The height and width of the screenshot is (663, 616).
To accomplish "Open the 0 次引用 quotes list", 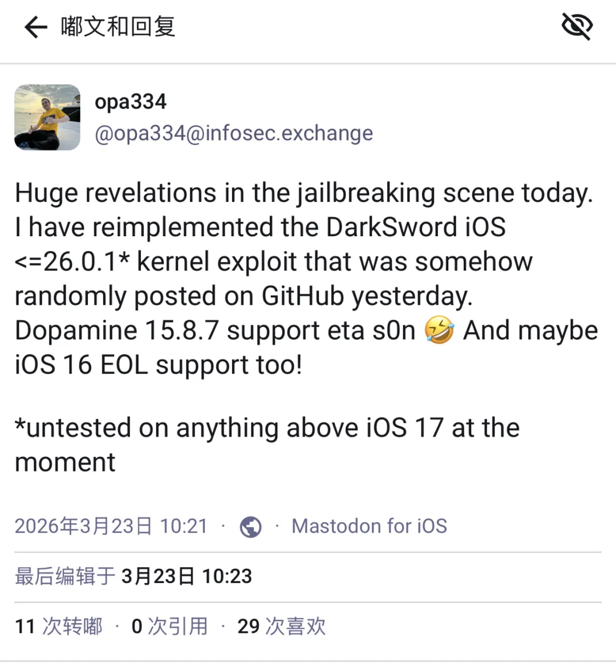I will [x=169, y=626].
